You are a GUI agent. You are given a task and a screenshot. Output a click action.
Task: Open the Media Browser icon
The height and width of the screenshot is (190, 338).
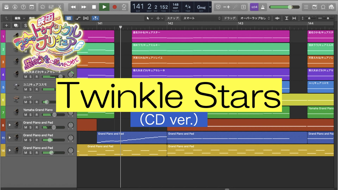[x=332, y=7]
